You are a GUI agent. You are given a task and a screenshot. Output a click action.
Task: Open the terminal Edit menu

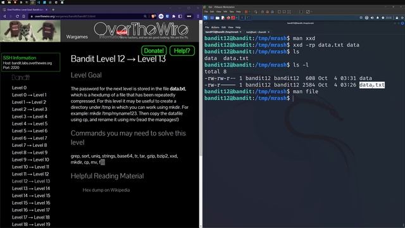click(223, 27)
